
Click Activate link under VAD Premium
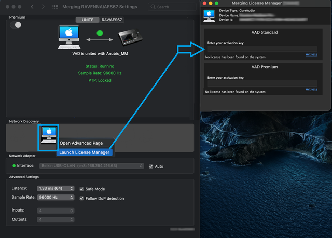pos(311,89)
